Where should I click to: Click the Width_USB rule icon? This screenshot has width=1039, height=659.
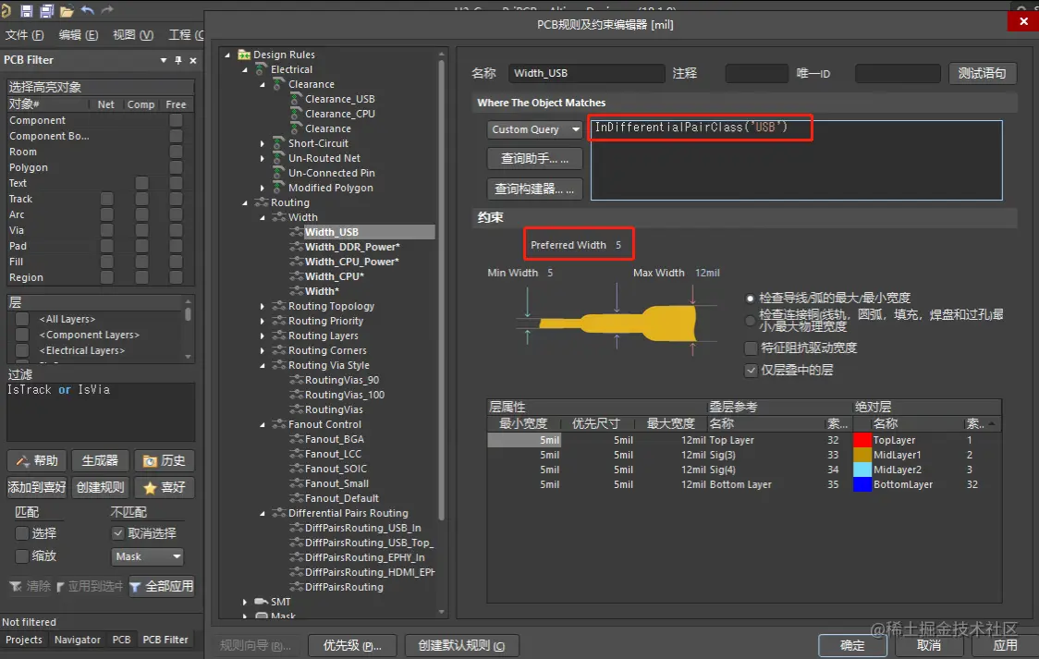pos(296,232)
